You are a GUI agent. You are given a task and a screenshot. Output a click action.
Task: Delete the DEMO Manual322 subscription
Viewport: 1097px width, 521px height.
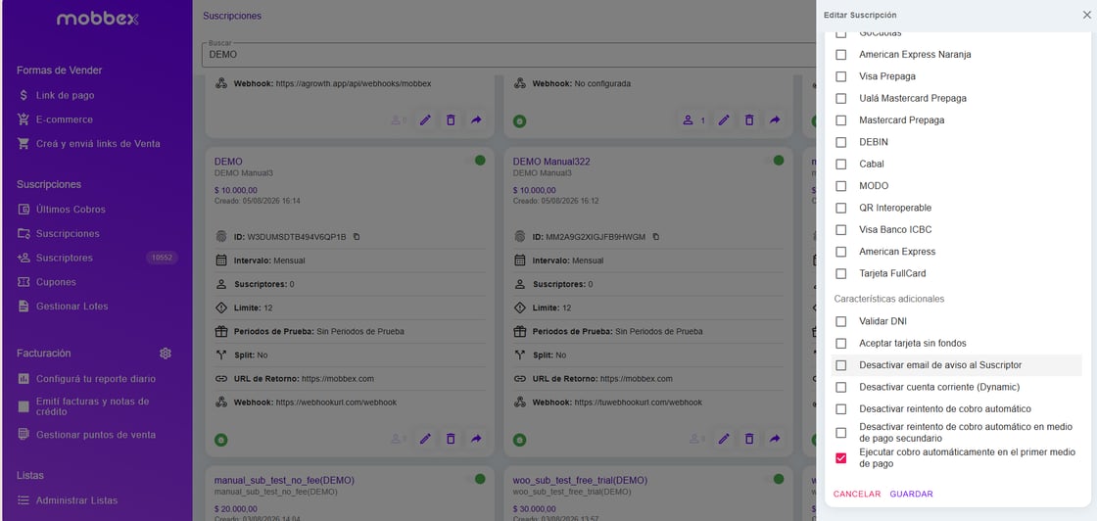pyautogui.click(x=749, y=439)
